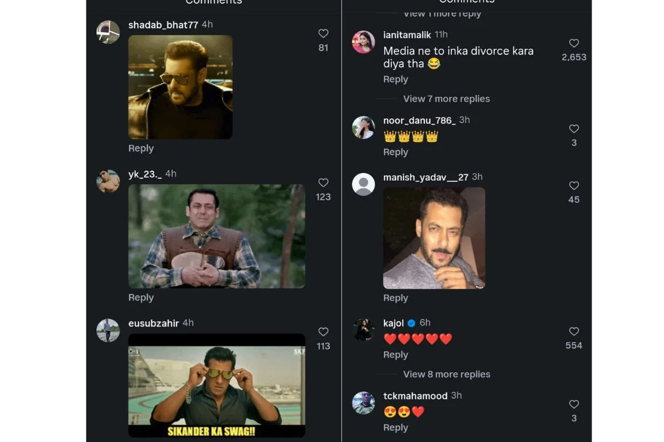The image size is (664, 442).
Task: Open 'Sikander Ka Swag' GIF
Action: [216, 386]
